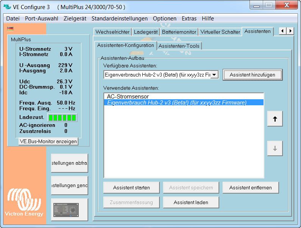301x228 pixels.
Task: Click the control panel image button
Action: pos(69,209)
